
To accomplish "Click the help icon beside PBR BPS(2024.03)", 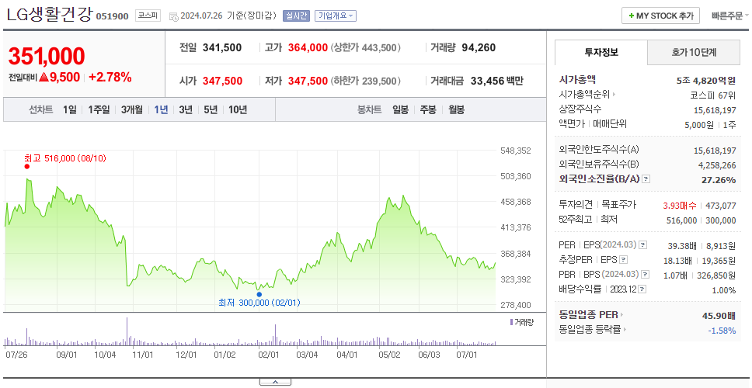I will (x=646, y=275).
